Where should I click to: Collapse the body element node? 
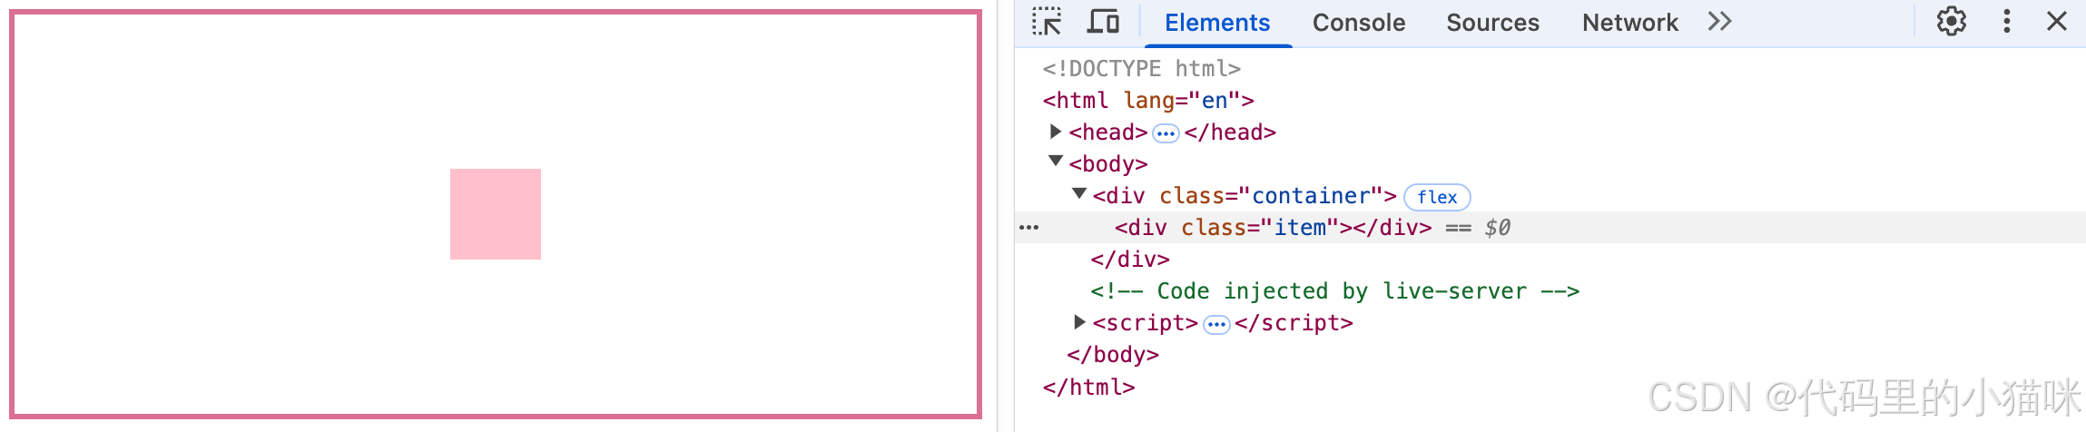coord(1056,162)
